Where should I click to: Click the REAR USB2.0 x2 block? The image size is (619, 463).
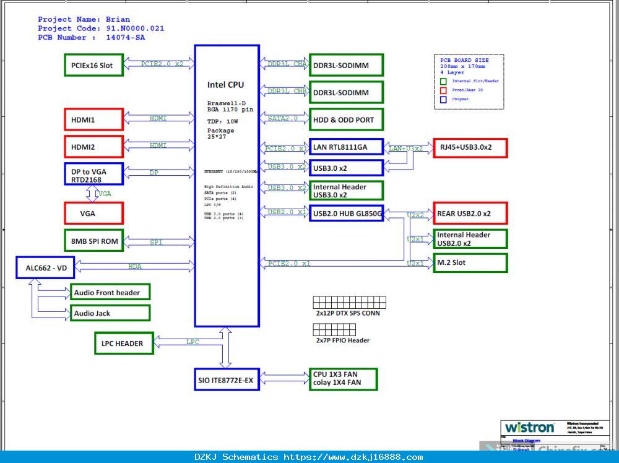(470, 213)
